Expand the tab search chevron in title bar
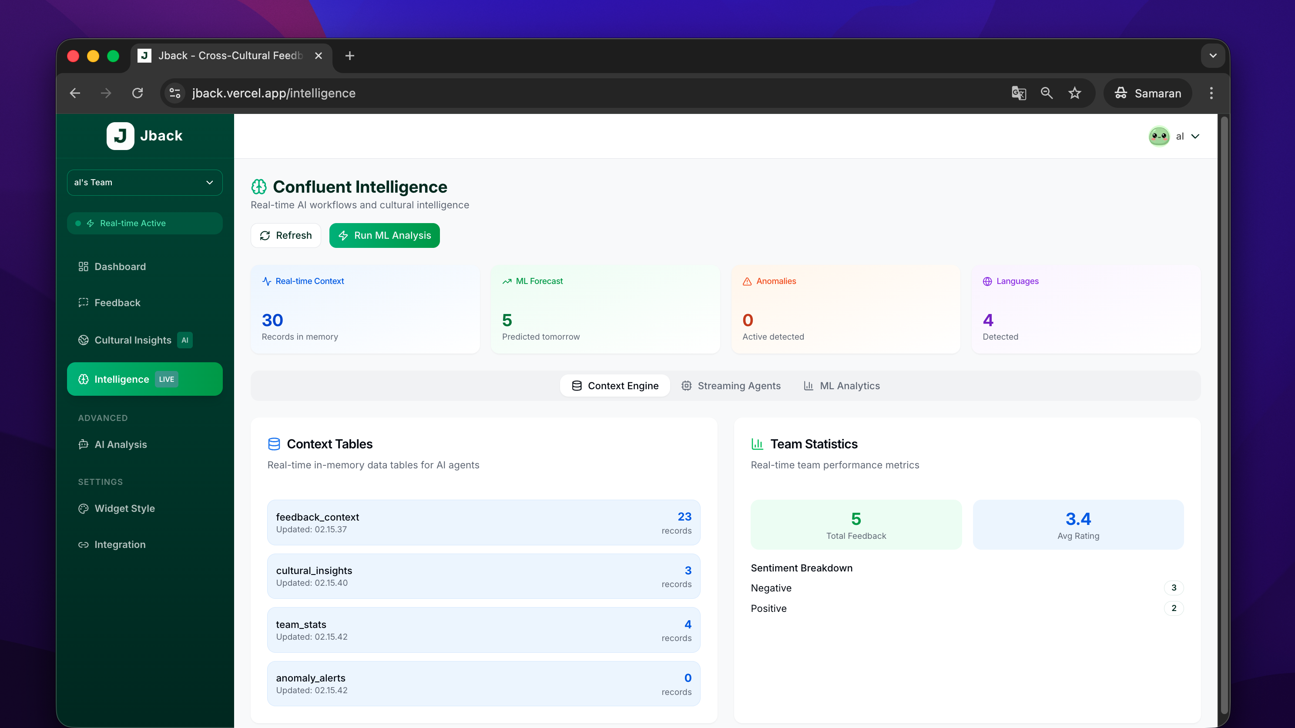1295x728 pixels. [x=1213, y=56]
